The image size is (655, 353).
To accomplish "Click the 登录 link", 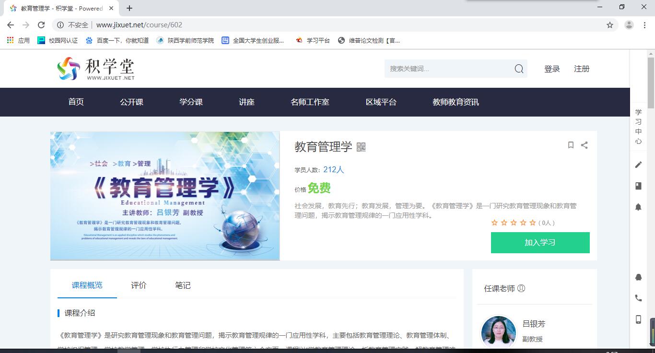I will point(552,69).
